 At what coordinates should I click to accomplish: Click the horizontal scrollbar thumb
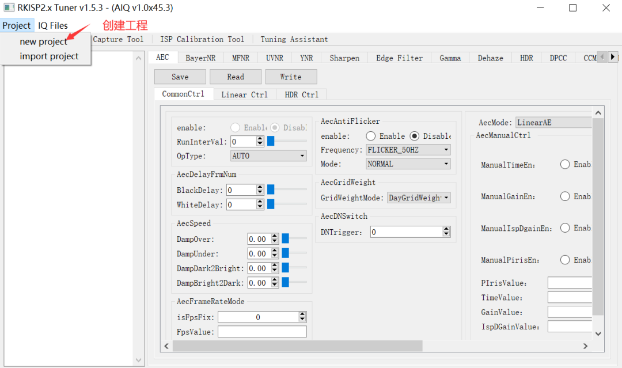(x=298, y=346)
